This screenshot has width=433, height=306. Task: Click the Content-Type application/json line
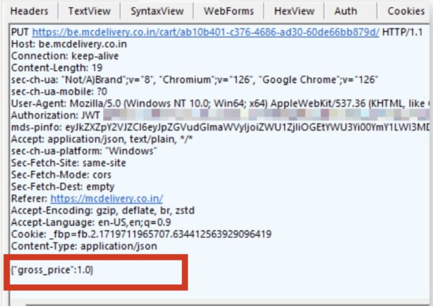[84, 246]
